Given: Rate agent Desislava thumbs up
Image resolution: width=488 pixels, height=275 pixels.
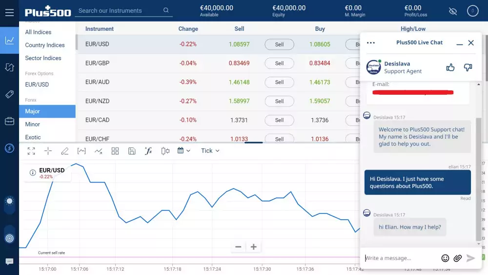Looking at the screenshot, I should 450,67.
